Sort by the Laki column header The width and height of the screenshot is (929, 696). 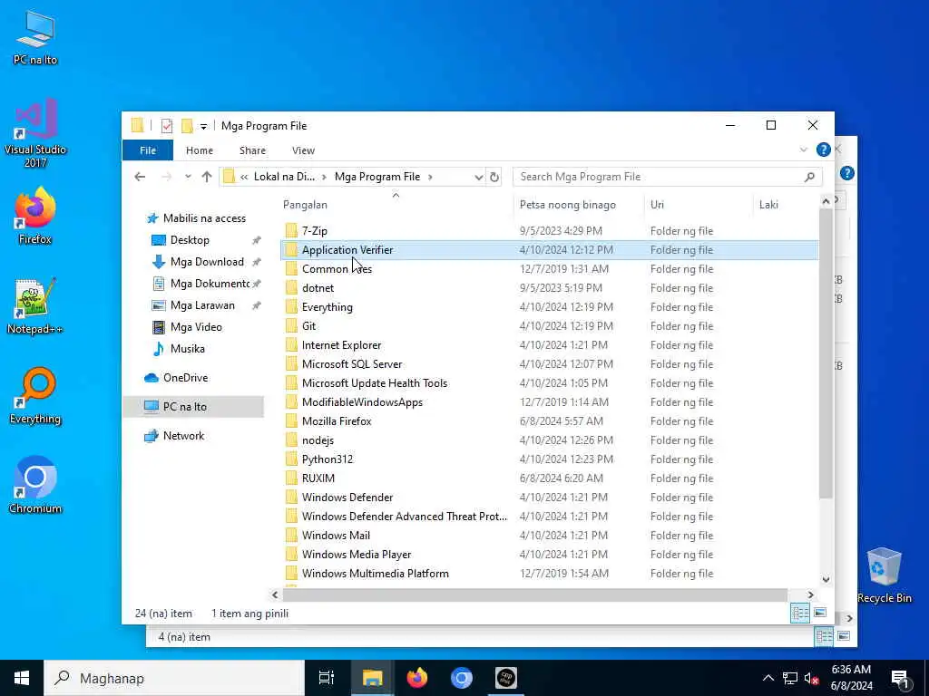(x=768, y=205)
